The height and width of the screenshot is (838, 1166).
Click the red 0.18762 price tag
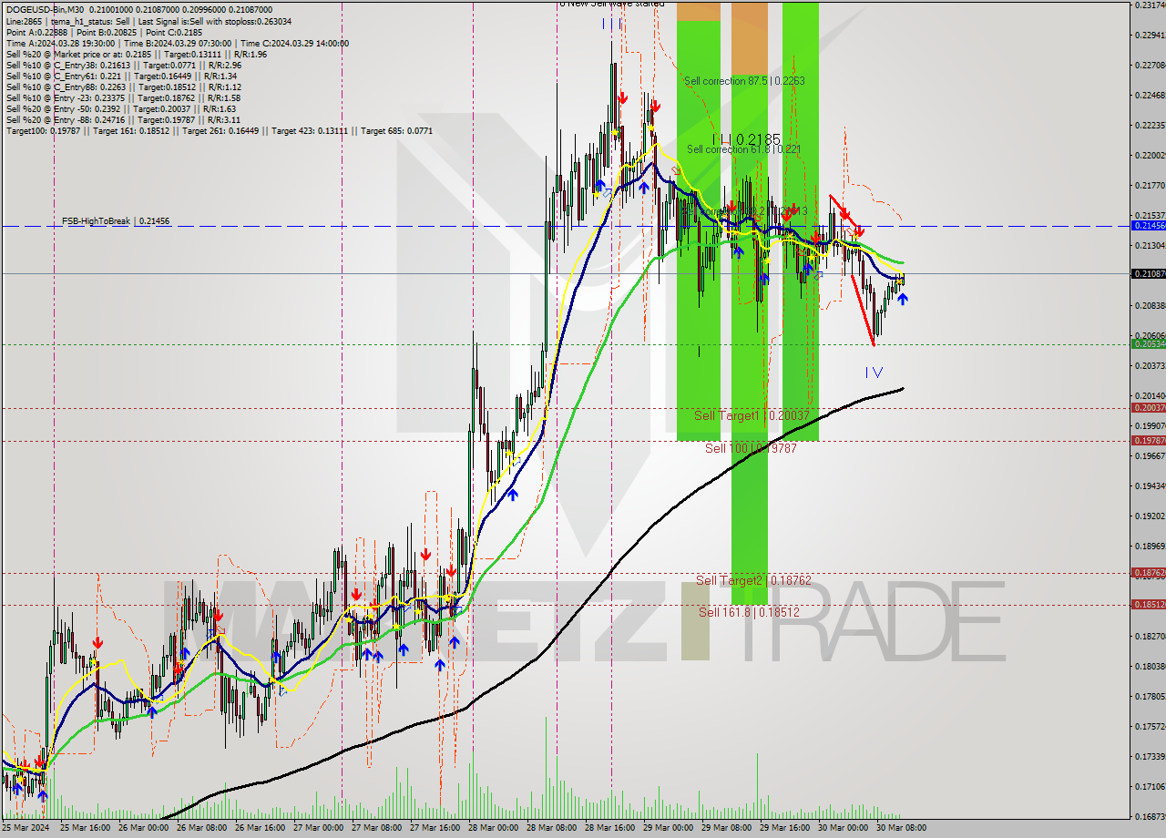(1148, 572)
